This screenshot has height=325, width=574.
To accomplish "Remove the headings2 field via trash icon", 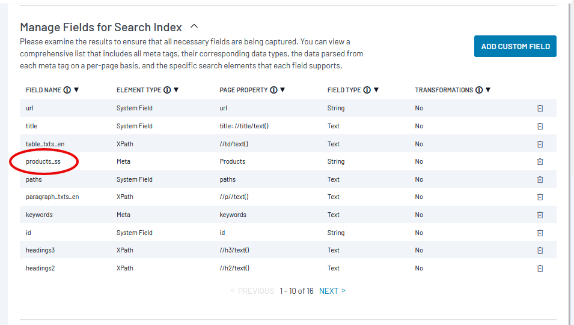I will coord(540,268).
